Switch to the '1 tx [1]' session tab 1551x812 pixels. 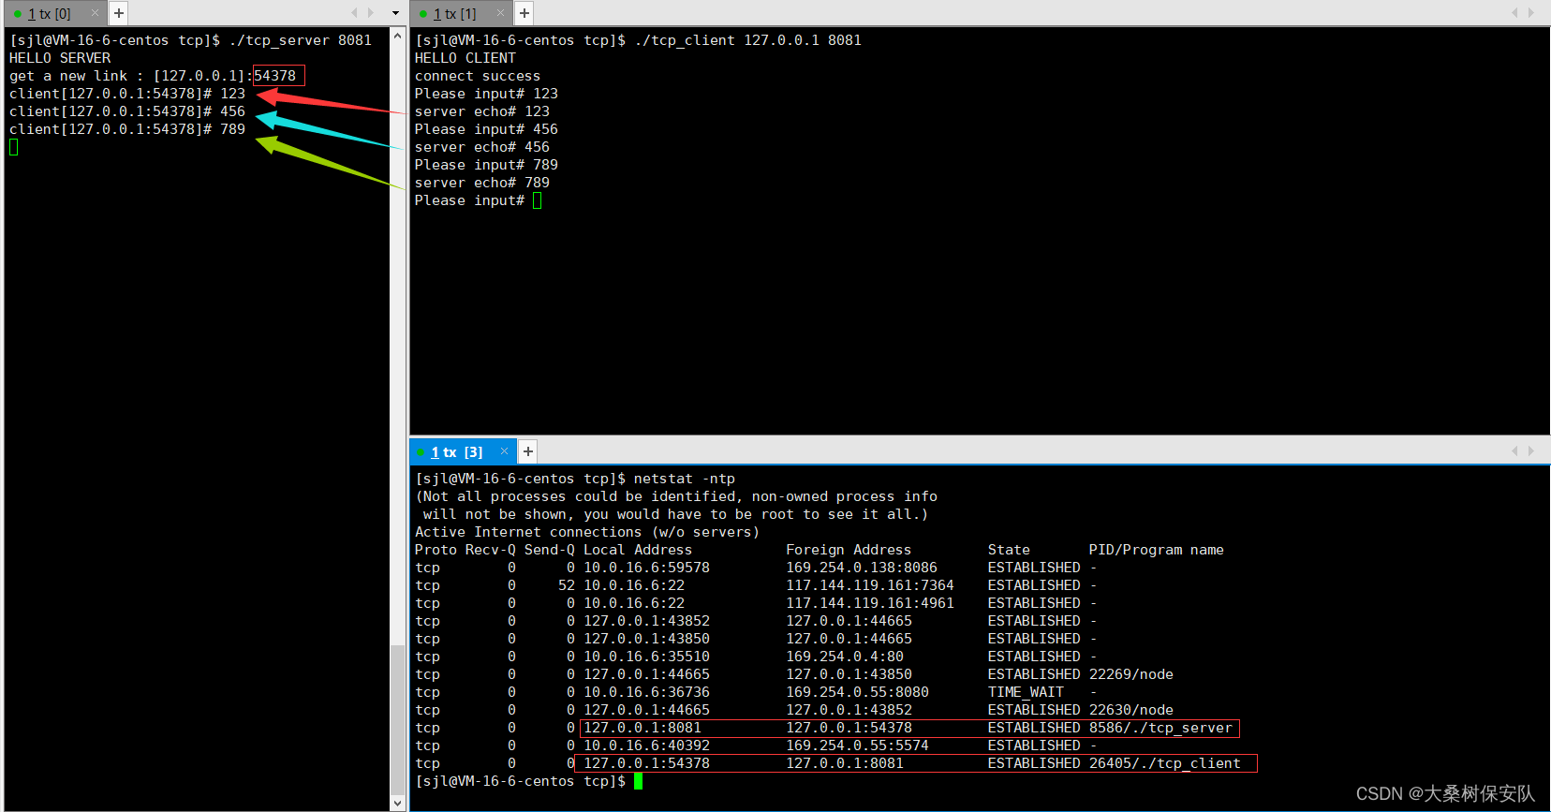[x=454, y=13]
